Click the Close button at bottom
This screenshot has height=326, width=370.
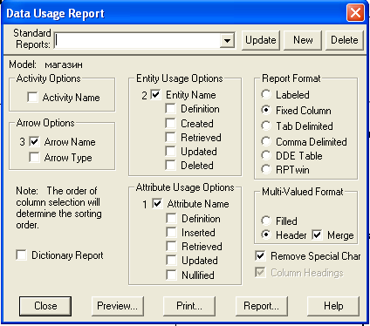(x=45, y=306)
